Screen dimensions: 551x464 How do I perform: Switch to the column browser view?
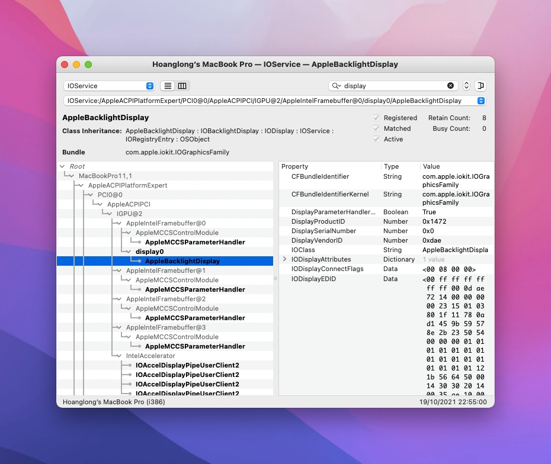coord(182,86)
